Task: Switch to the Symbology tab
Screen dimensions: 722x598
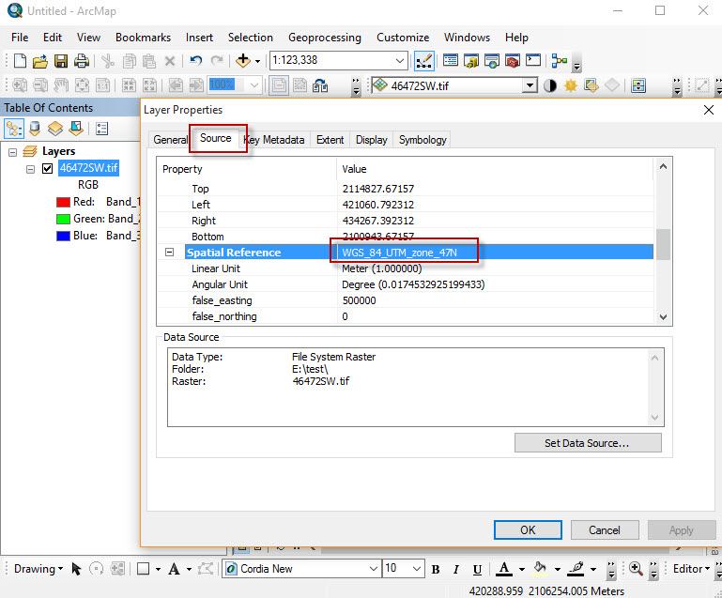Action: [422, 140]
